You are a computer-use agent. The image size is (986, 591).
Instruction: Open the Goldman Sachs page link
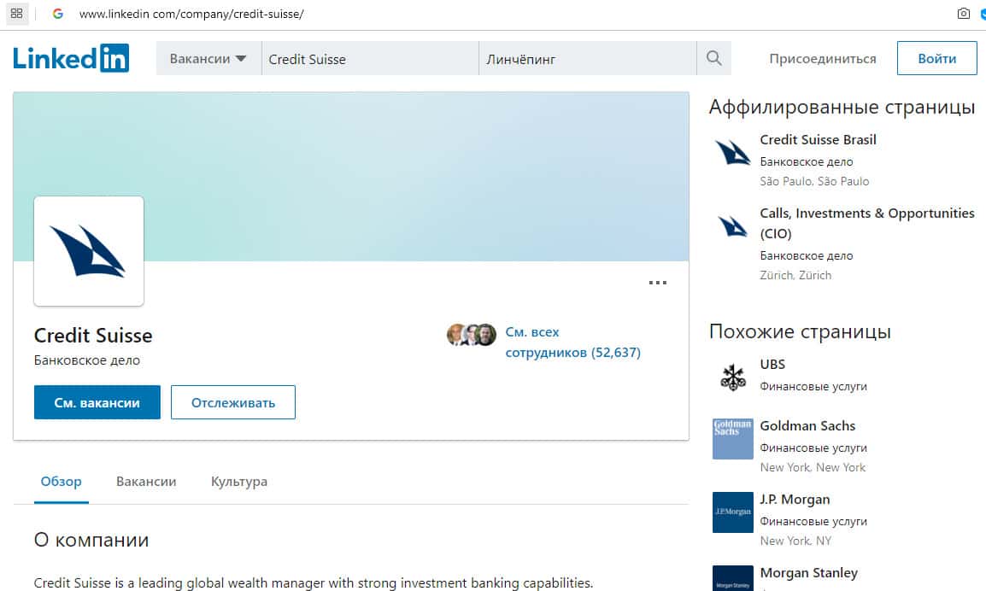point(807,425)
